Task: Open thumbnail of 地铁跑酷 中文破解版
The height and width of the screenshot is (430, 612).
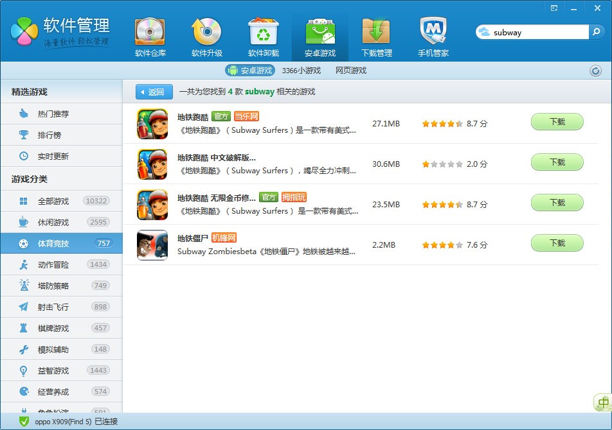Action: click(x=152, y=164)
